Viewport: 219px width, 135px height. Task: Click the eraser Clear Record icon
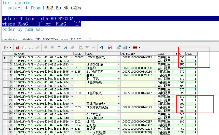click(x=72, y=48)
